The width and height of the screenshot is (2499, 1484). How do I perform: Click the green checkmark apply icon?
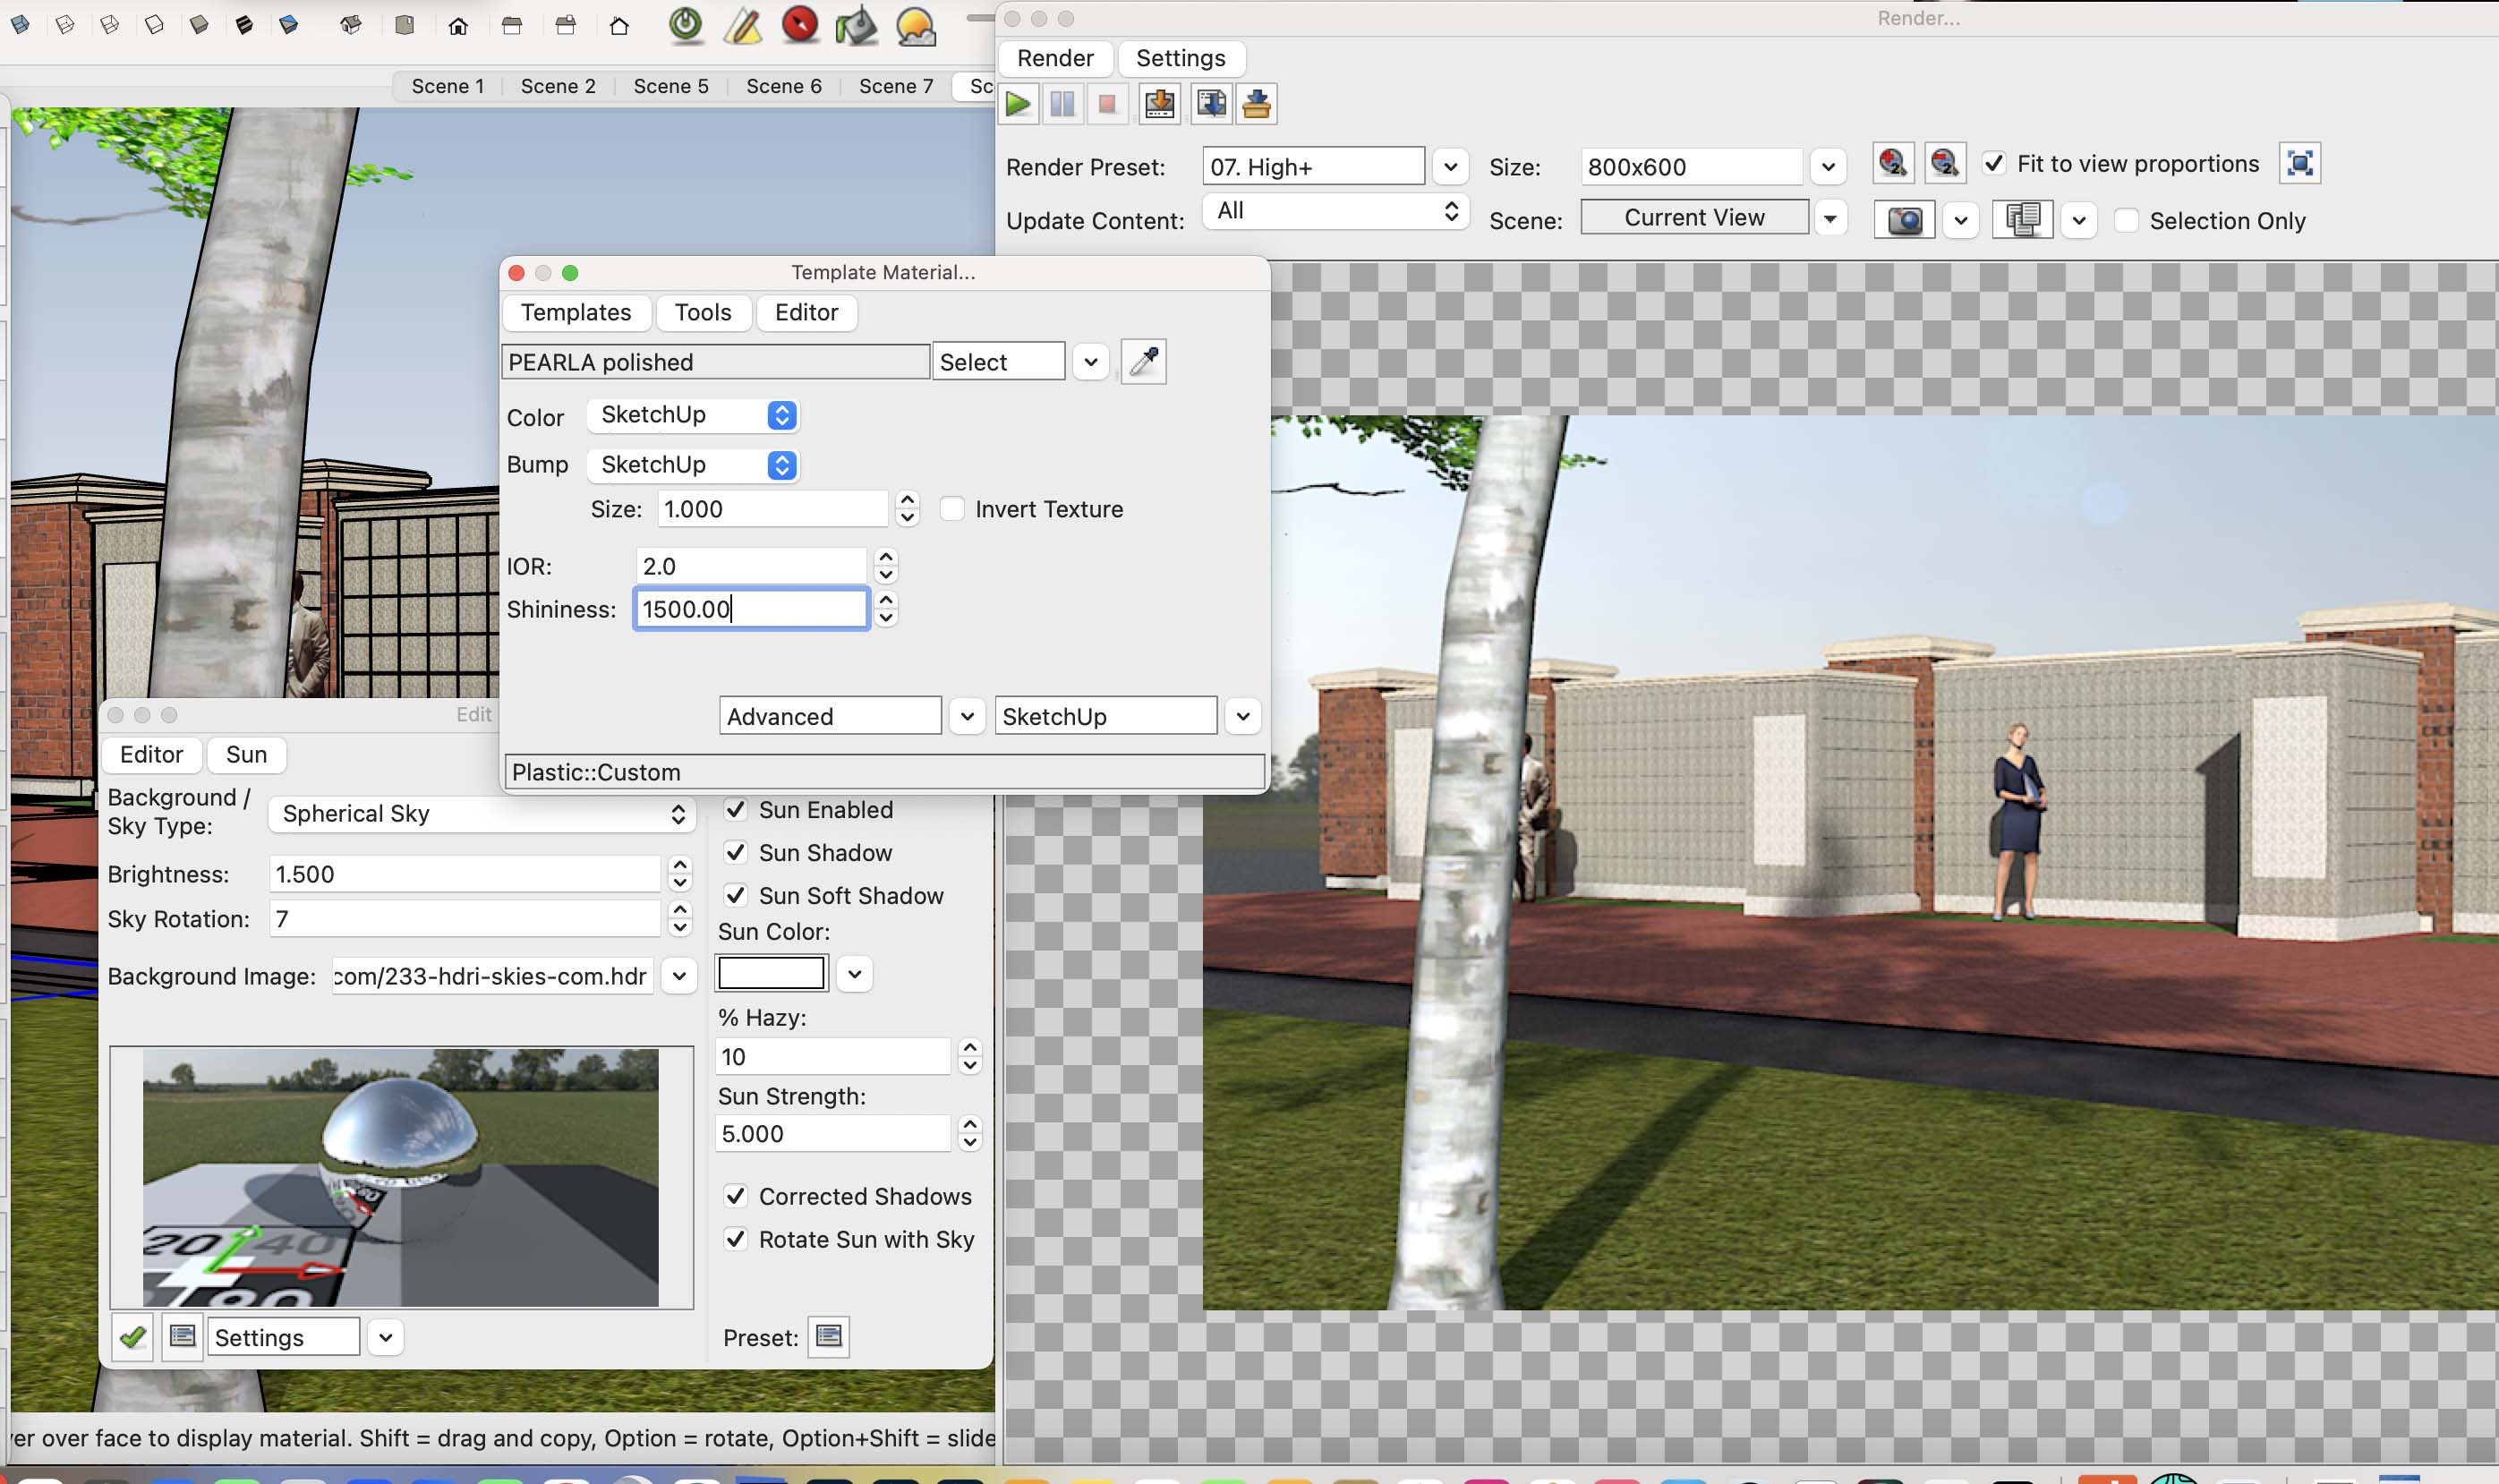132,1337
